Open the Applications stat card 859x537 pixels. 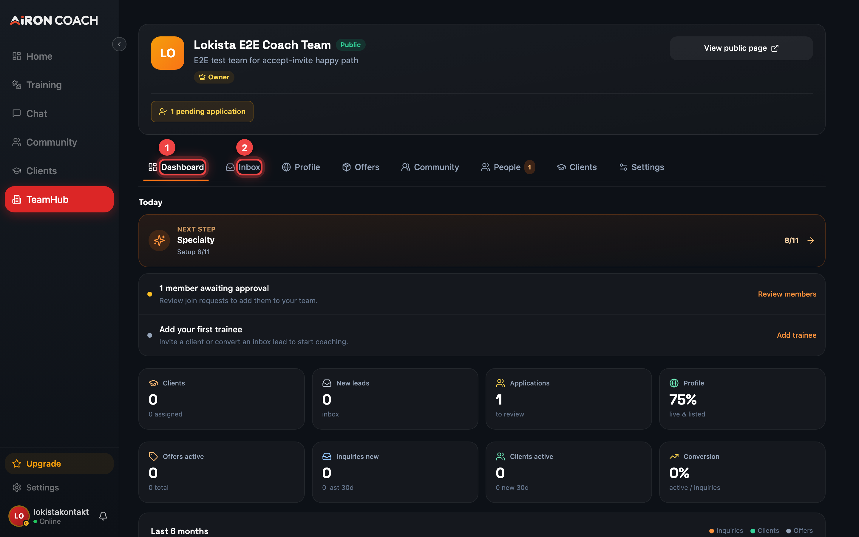click(x=568, y=399)
